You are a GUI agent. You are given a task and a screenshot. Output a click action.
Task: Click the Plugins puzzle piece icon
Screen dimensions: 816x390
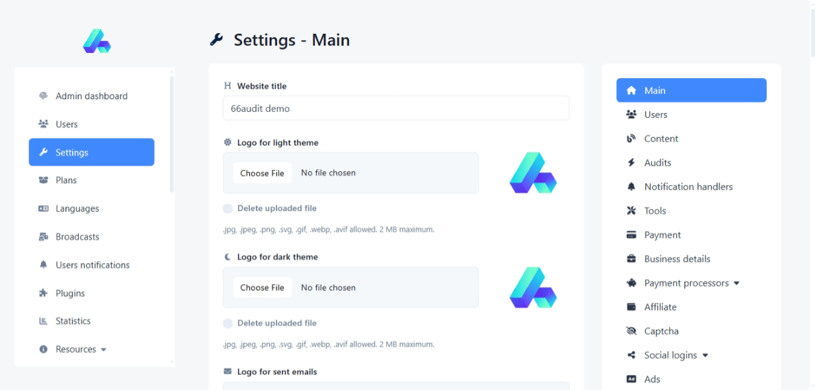click(x=44, y=293)
